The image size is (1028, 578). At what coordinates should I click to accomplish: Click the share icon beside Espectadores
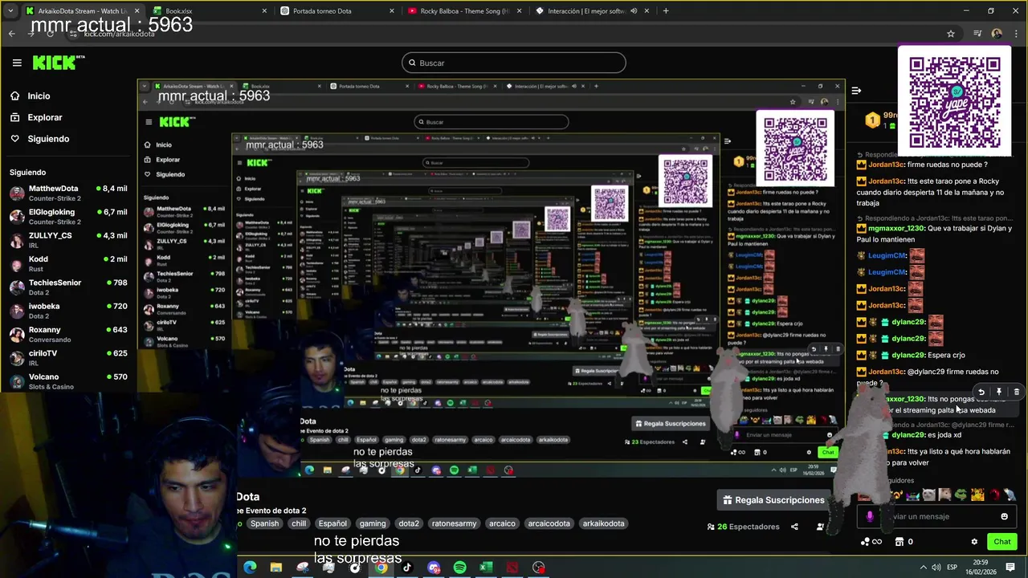pyautogui.click(x=794, y=527)
